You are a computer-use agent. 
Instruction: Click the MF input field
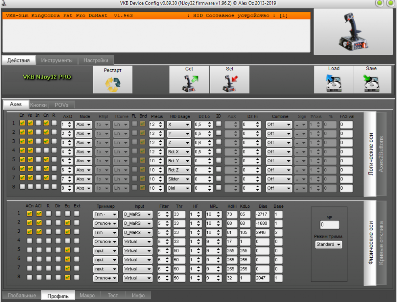click(x=330, y=225)
